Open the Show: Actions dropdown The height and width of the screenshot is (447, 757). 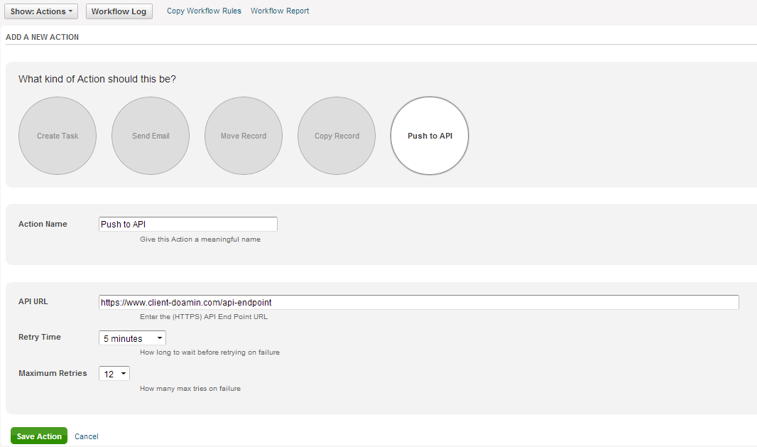point(41,11)
